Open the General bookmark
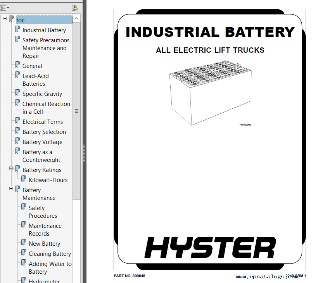 [32, 66]
